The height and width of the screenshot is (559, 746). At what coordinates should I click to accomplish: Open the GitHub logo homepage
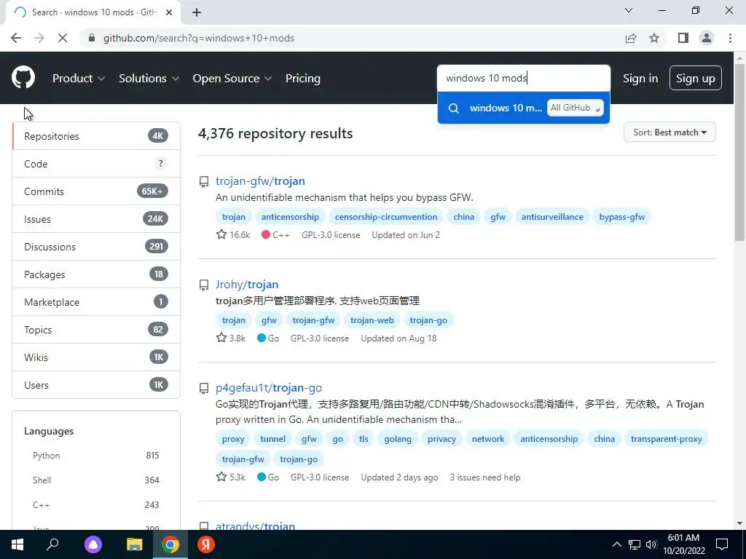[x=23, y=78]
